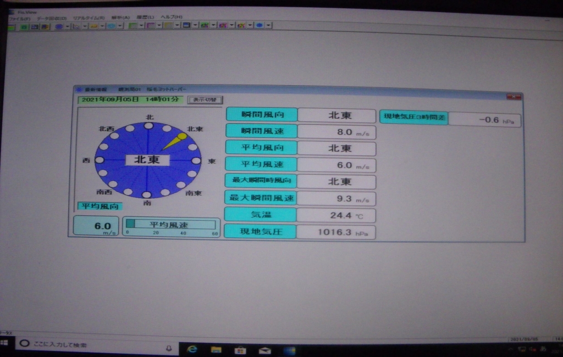Image resolution: width=563 pixels, height=357 pixels.
Task: Expand dropdown arrow beside the blue circle icon
Action: pyautogui.click(x=268, y=25)
